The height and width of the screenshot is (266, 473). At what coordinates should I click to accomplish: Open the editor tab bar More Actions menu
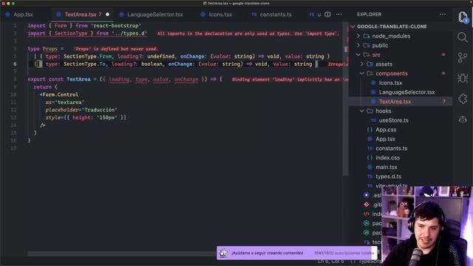coord(338,15)
